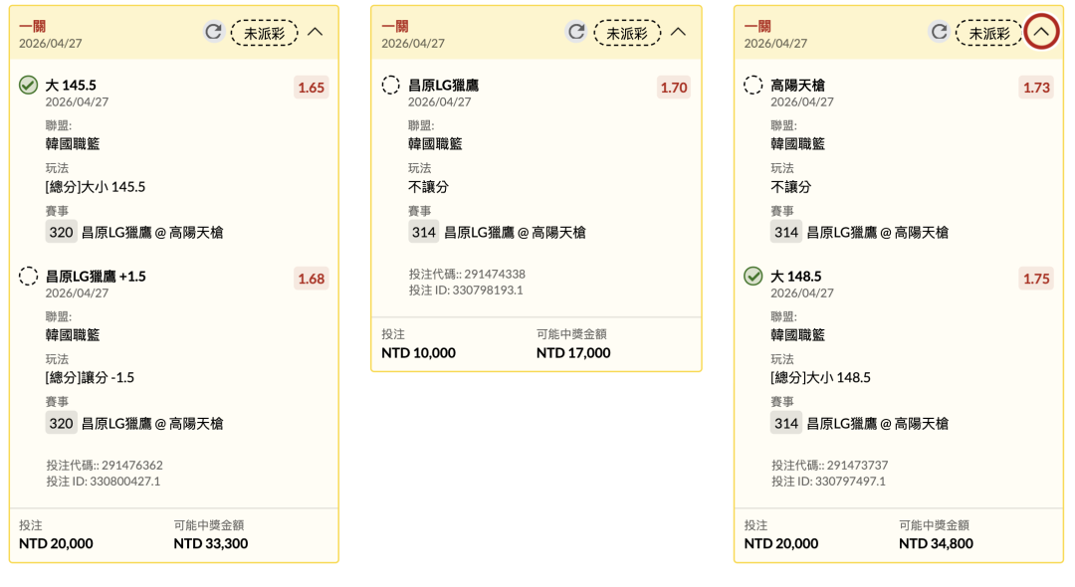Click the 320 match number tag under 大 145.5
Image resolution: width=1075 pixels, height=587 pixels.
[x=62, y=232]
